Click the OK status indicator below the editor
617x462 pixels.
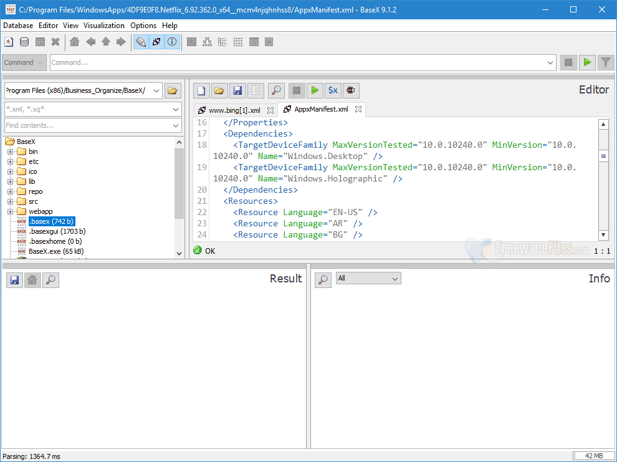[x=197, y=249]
